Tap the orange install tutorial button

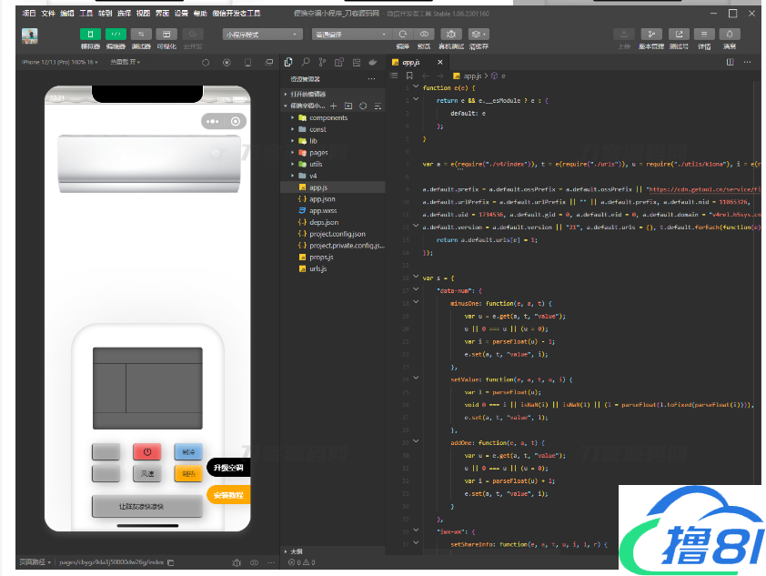coord(227,495)
